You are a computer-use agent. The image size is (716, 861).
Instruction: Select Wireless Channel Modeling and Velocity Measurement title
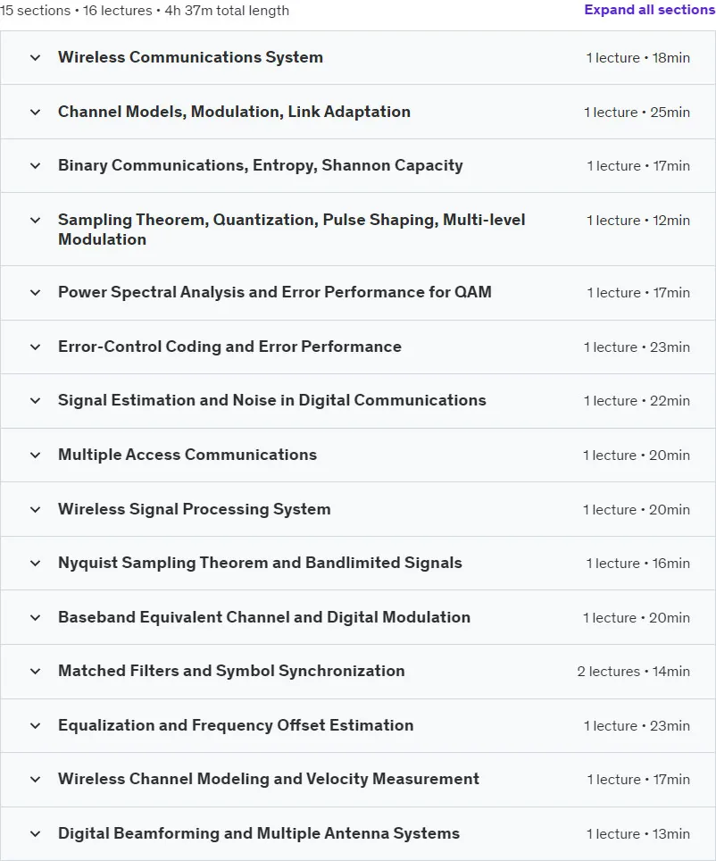pyautogui.click(x=269, y=779)
